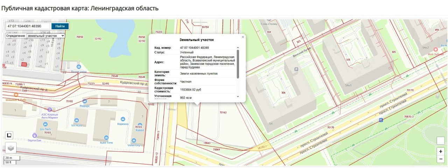The width and height of the screenshot is (448, 168).
Task: Click parcel label 306 on the map
Action: [283, 93]
